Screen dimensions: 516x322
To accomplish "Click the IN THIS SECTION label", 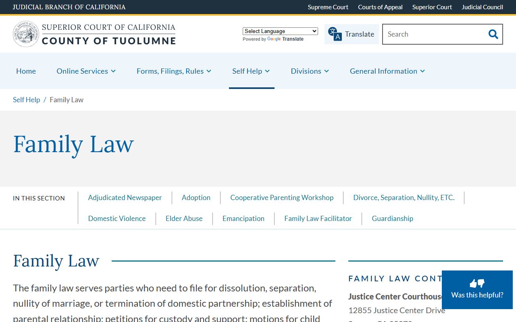I will (x=39, y=198).
